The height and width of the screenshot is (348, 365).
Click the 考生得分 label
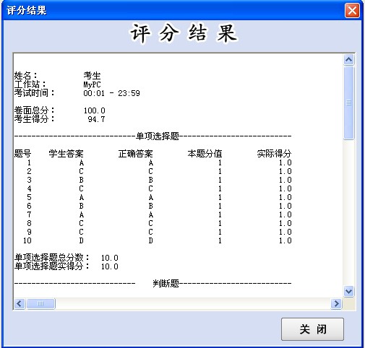point(35,119)
